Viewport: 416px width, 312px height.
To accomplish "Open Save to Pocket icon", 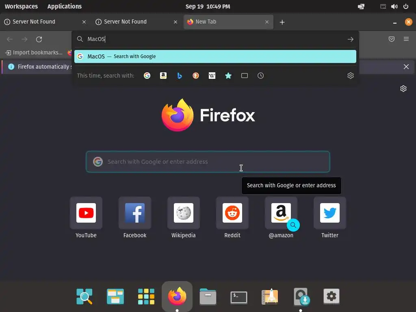I will pos(392,39).
